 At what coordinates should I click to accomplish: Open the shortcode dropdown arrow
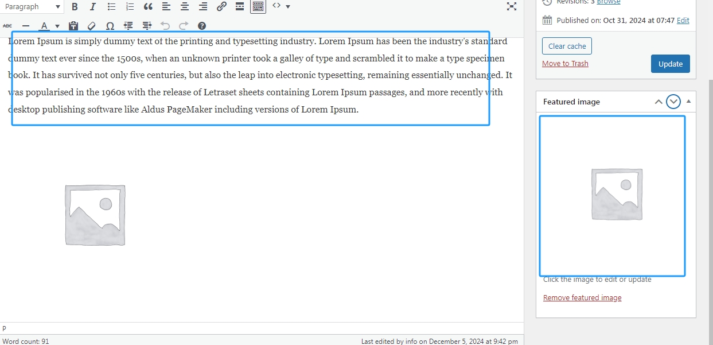coord(288,6)
